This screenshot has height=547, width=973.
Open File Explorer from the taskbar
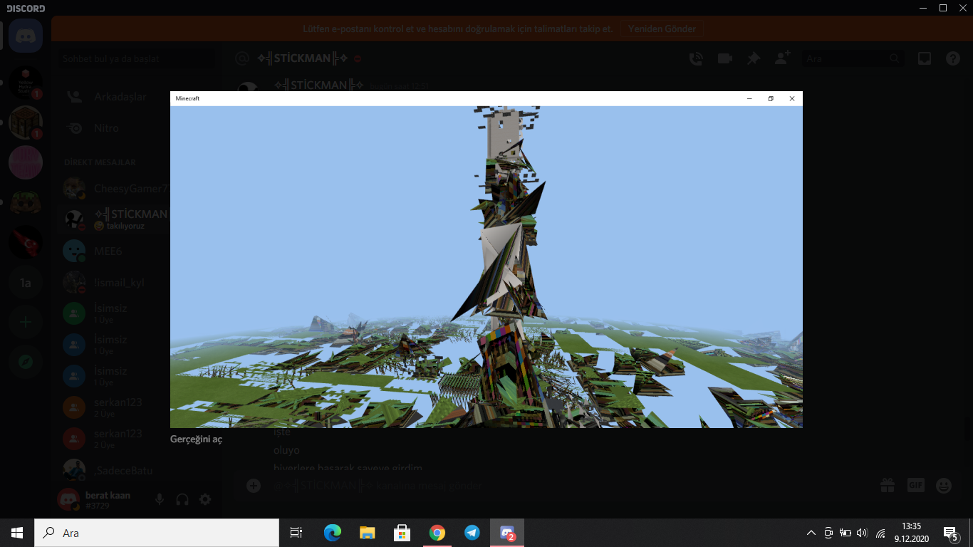point(367,533)
